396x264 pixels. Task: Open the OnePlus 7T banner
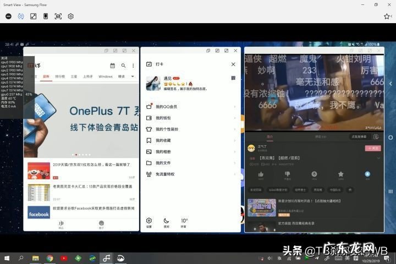click(x=81, y=120)
